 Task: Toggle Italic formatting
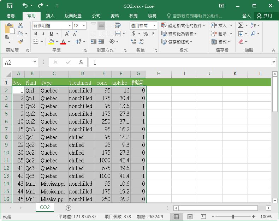click(x=43, y=34)
